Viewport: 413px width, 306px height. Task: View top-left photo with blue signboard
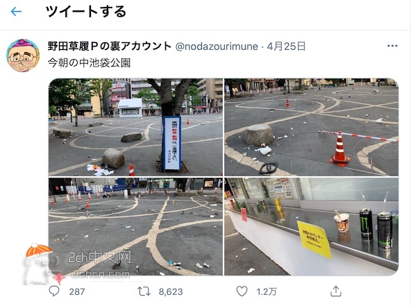[x=135, y=127]
